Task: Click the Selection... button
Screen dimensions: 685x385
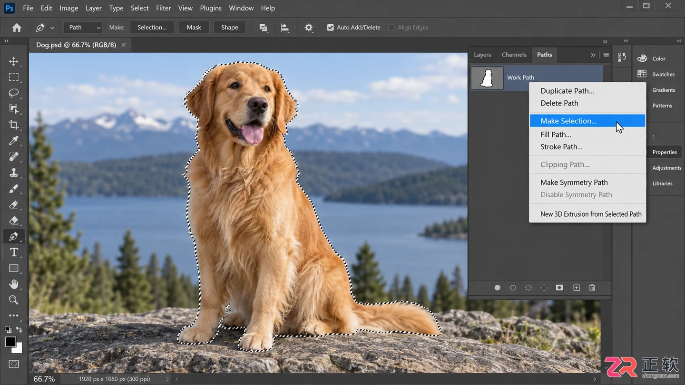Action: [x=152, y=28]
